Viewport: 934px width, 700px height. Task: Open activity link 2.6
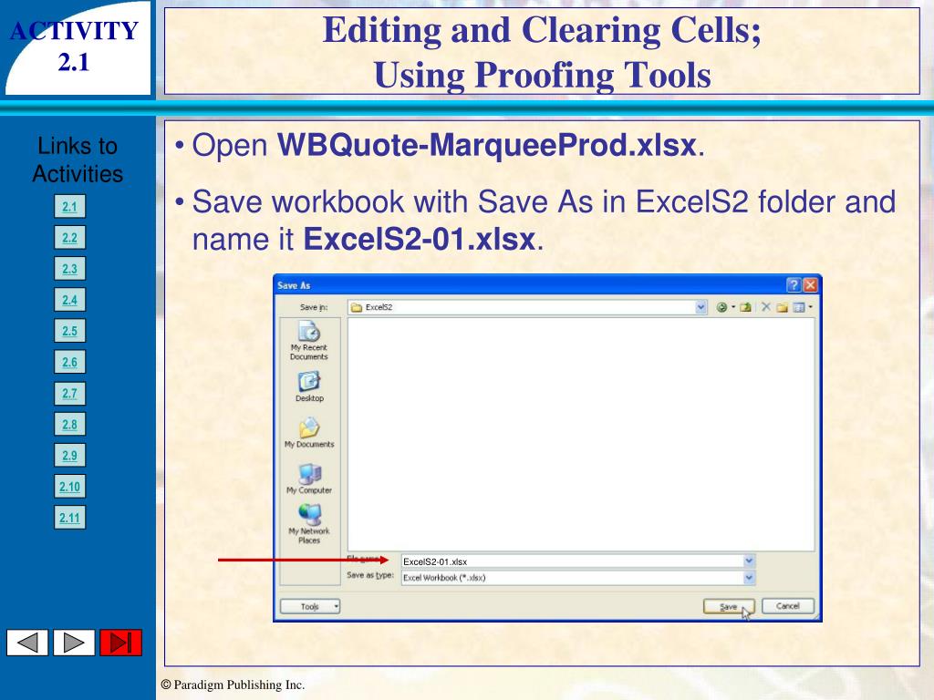coord(69,362)
